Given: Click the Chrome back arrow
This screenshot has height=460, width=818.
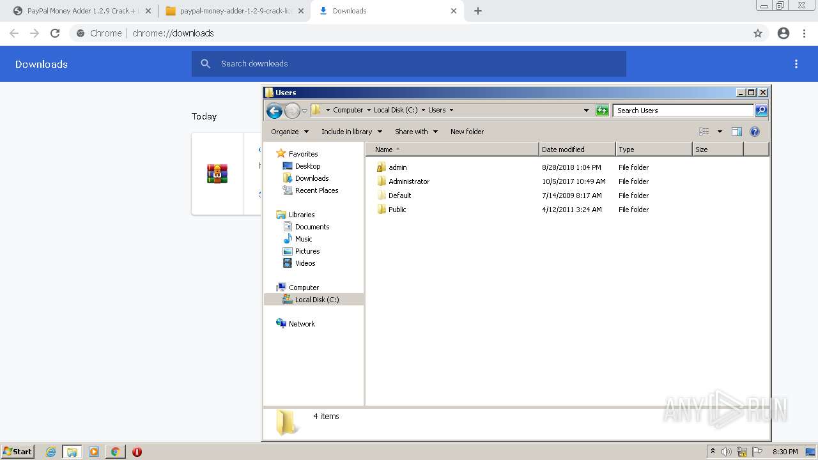Looking at the screenshot, I should [x=14, y=33].
